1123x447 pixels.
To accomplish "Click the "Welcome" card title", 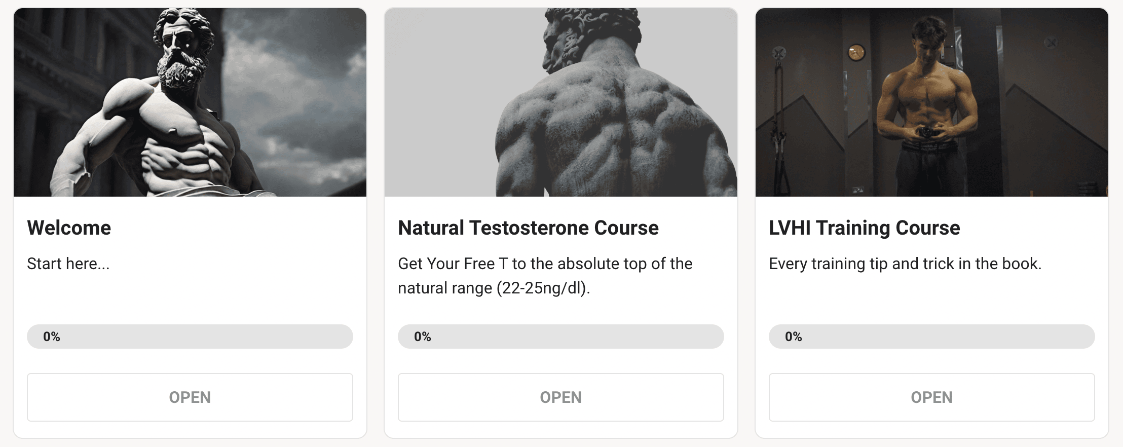I will 69,228.
